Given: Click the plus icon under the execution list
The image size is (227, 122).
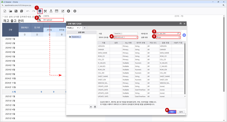Looking at the screenshot, I should (x=91, y=107).
